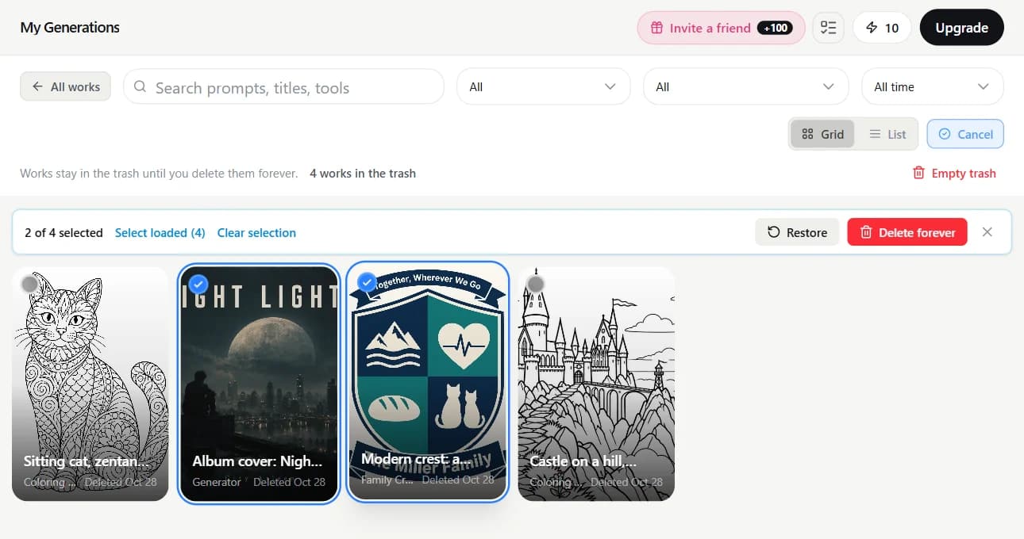Click the My Generations page title

click(70, 27)
